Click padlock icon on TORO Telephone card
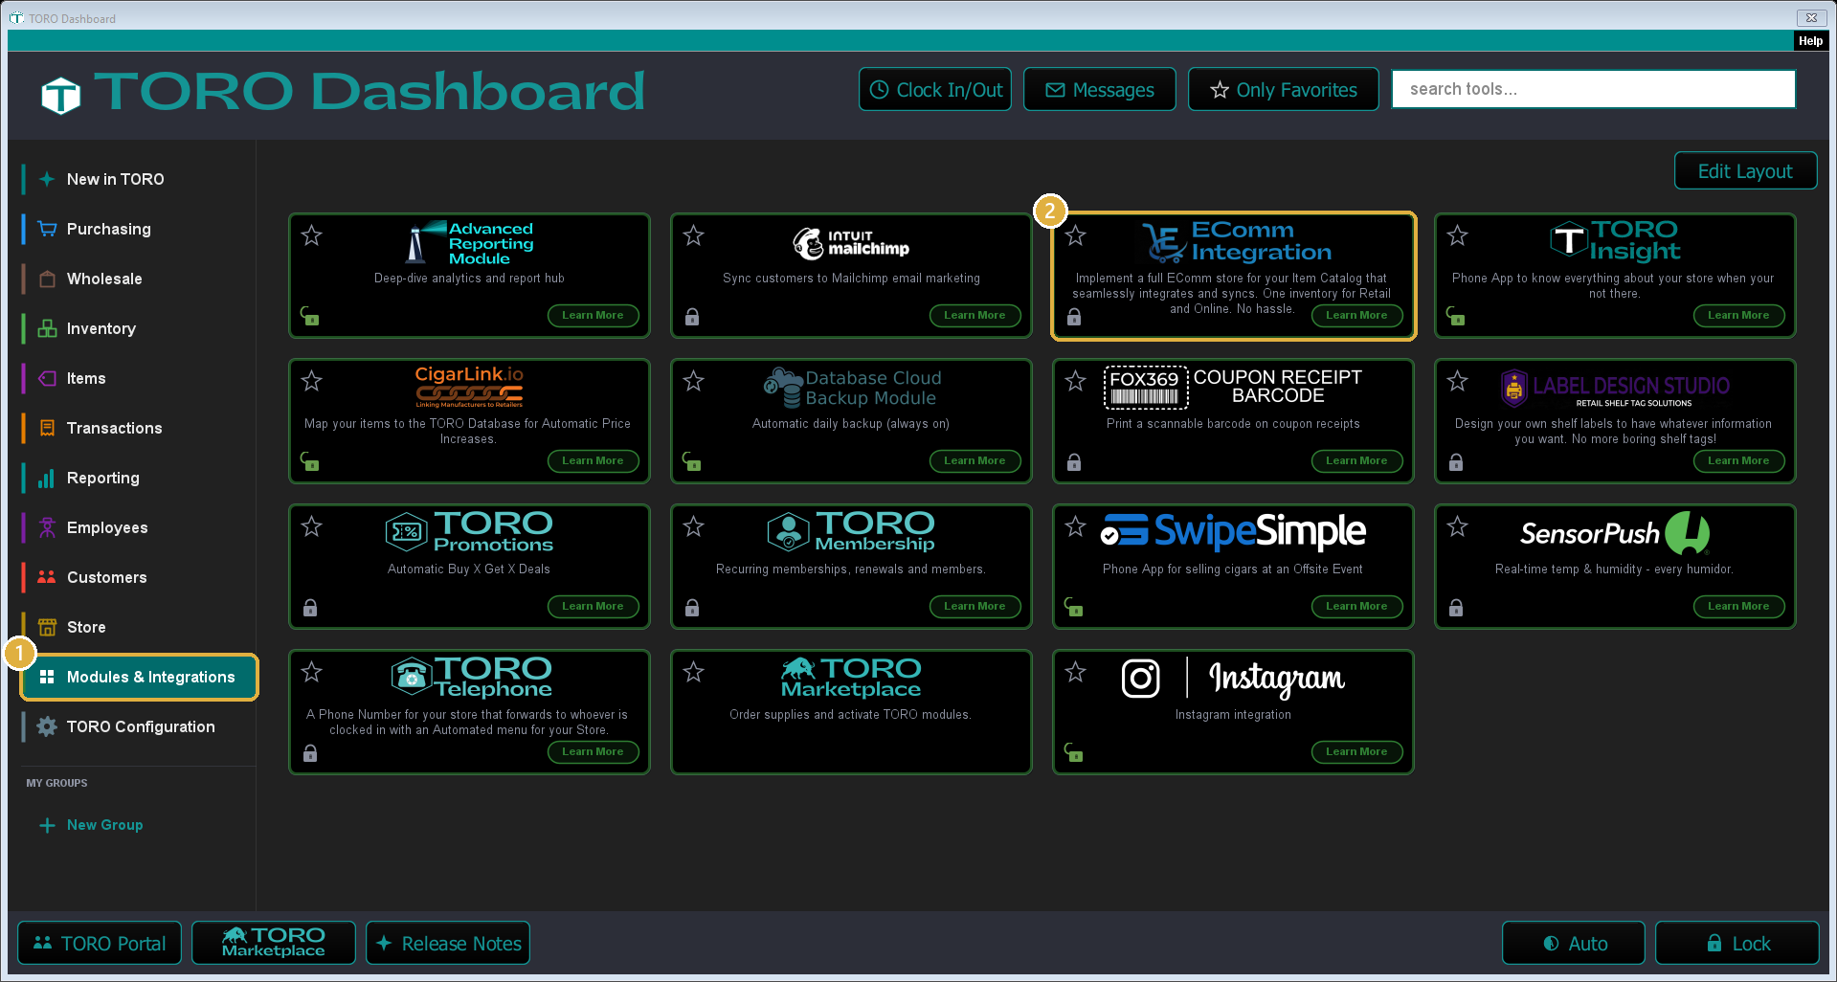 (x=310, y=753)
